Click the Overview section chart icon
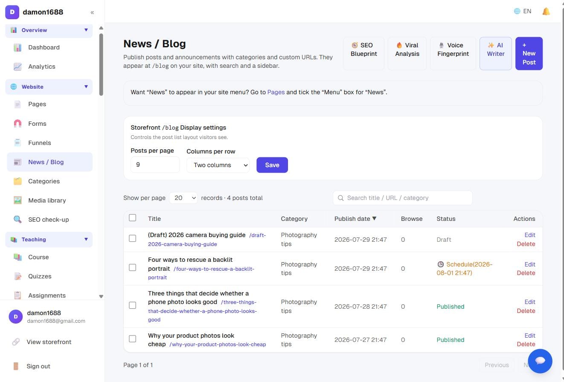The width and height of the screenshot is (564, 382). point(14,30)
